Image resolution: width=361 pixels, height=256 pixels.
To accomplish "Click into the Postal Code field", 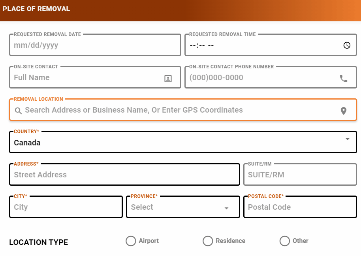I will 300,207.
